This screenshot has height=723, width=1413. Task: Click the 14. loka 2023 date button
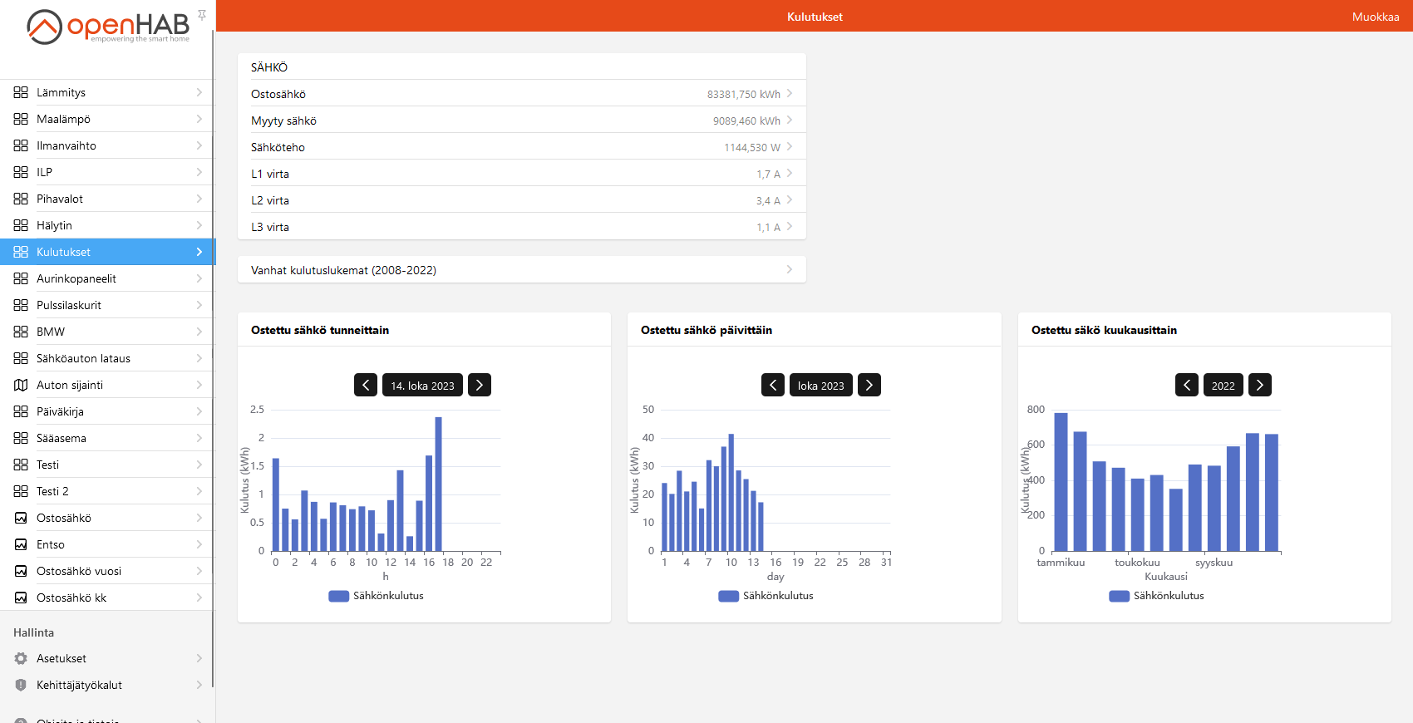tap(422, 385)
